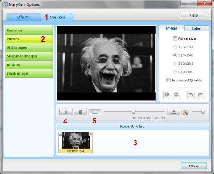Select Blank image source

29,73
